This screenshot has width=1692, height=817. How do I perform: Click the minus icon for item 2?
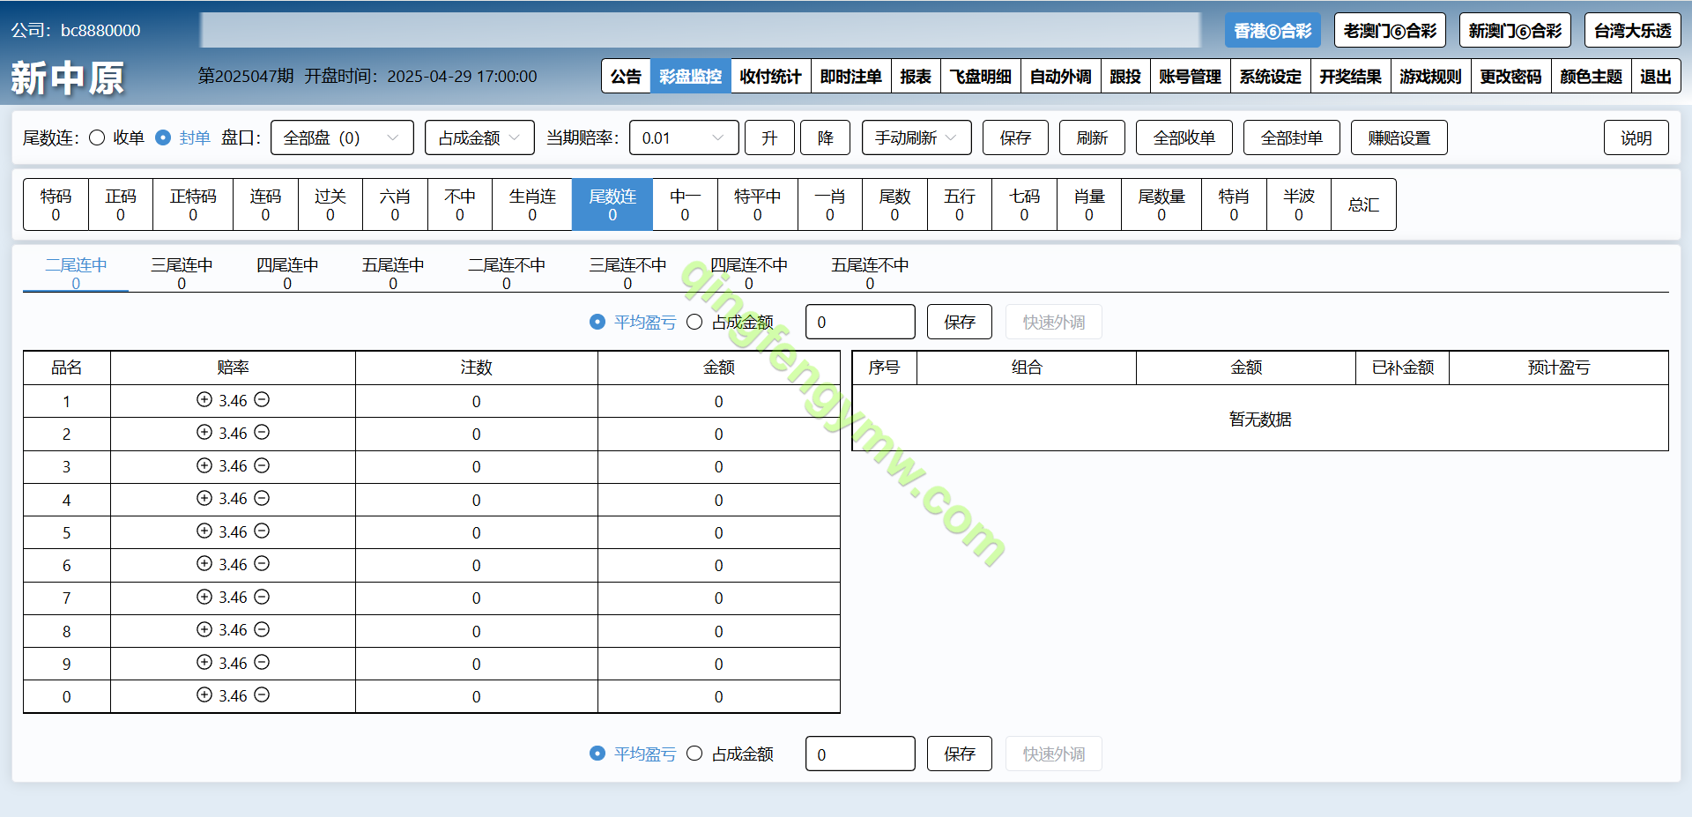click(x=262, y=432)
